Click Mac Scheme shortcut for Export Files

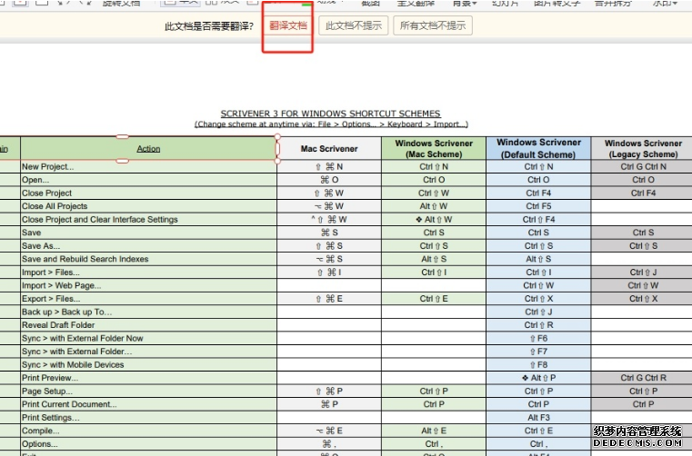tap(434, 299)
